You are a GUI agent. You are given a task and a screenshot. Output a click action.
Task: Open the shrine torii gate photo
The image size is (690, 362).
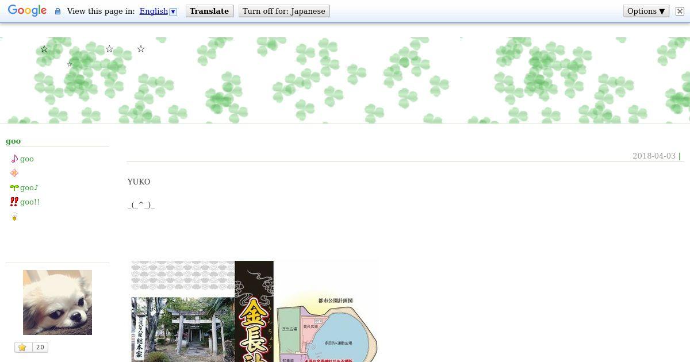(x=183, y=329)
